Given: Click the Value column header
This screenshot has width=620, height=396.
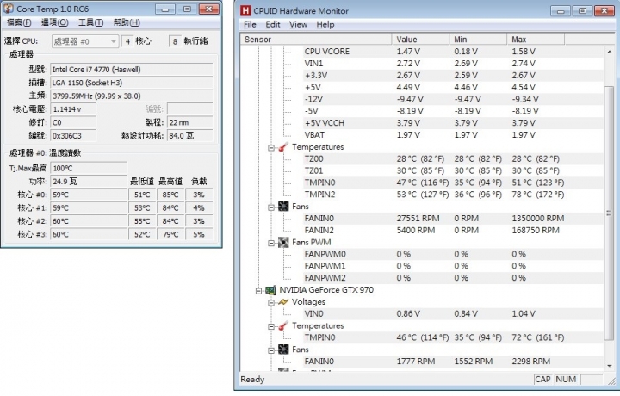Looking at the screenshot, I should [x=420, y=39].
